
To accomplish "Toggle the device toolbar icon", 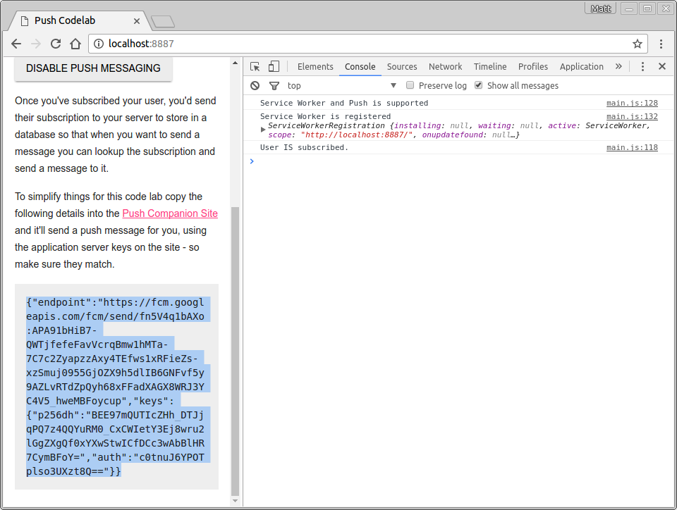I will point(274,66).
